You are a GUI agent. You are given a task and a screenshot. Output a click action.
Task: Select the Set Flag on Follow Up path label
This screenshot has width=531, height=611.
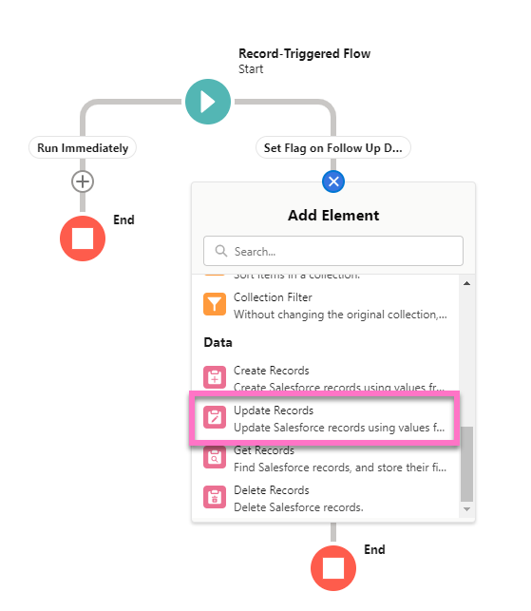tap(333, 148)
